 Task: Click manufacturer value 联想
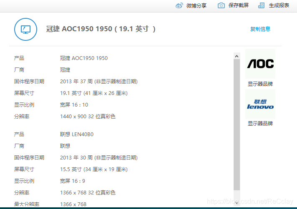click(65, 146)
